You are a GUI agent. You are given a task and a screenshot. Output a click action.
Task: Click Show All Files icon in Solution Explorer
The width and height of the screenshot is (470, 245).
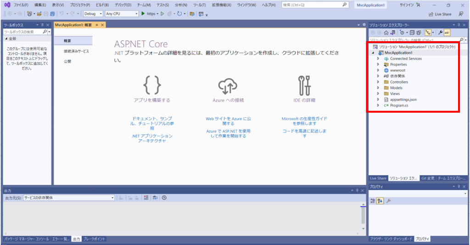(x=419, y=33)
